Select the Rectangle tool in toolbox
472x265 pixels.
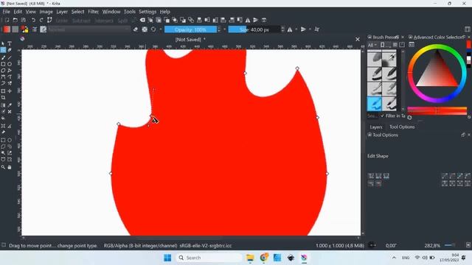pos(3,64)
